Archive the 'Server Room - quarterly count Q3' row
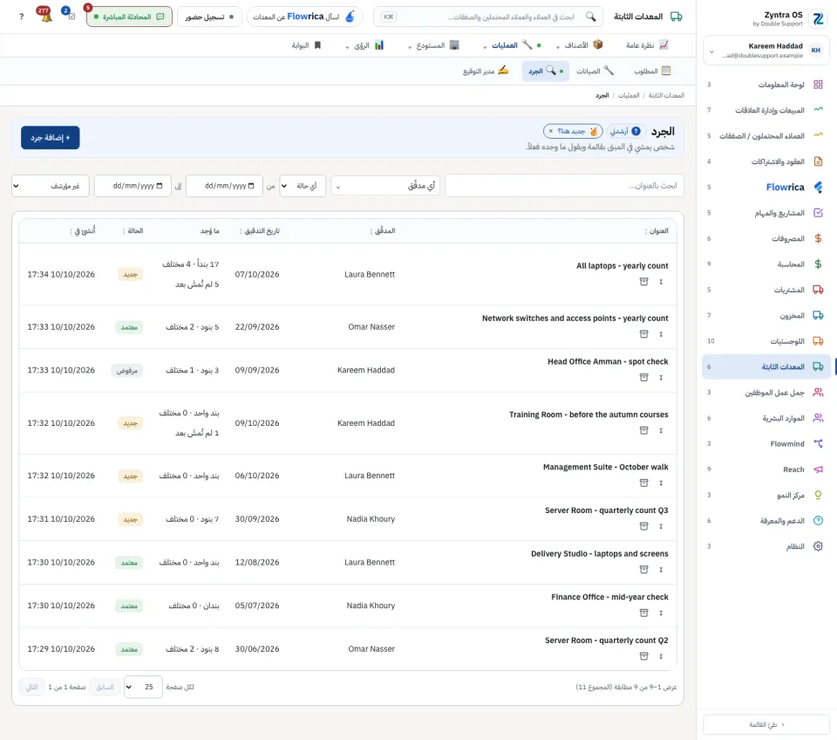 tap(643, 526)
